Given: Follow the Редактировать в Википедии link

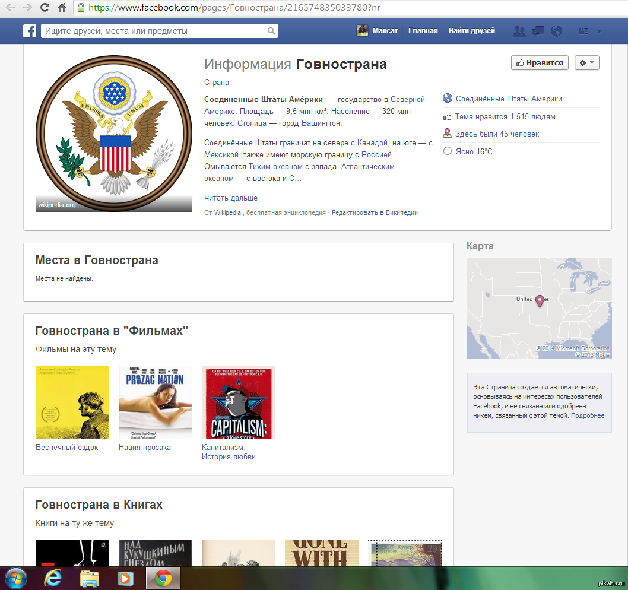Looking at the screenshot, I should click(375, 212).
